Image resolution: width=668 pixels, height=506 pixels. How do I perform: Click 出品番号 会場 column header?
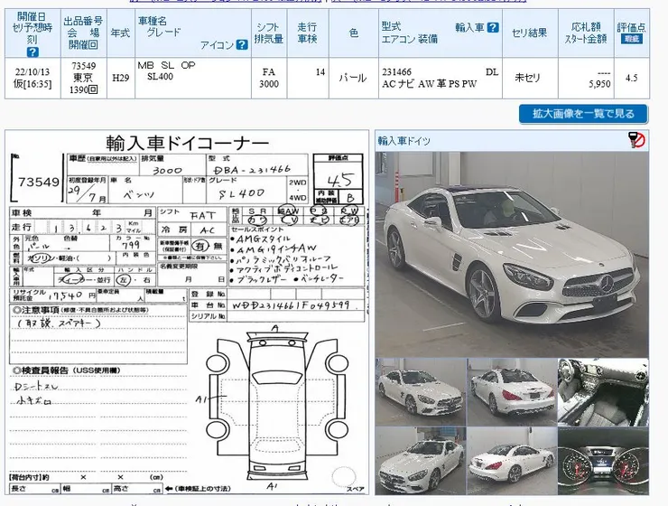click(x=83, y=33)
